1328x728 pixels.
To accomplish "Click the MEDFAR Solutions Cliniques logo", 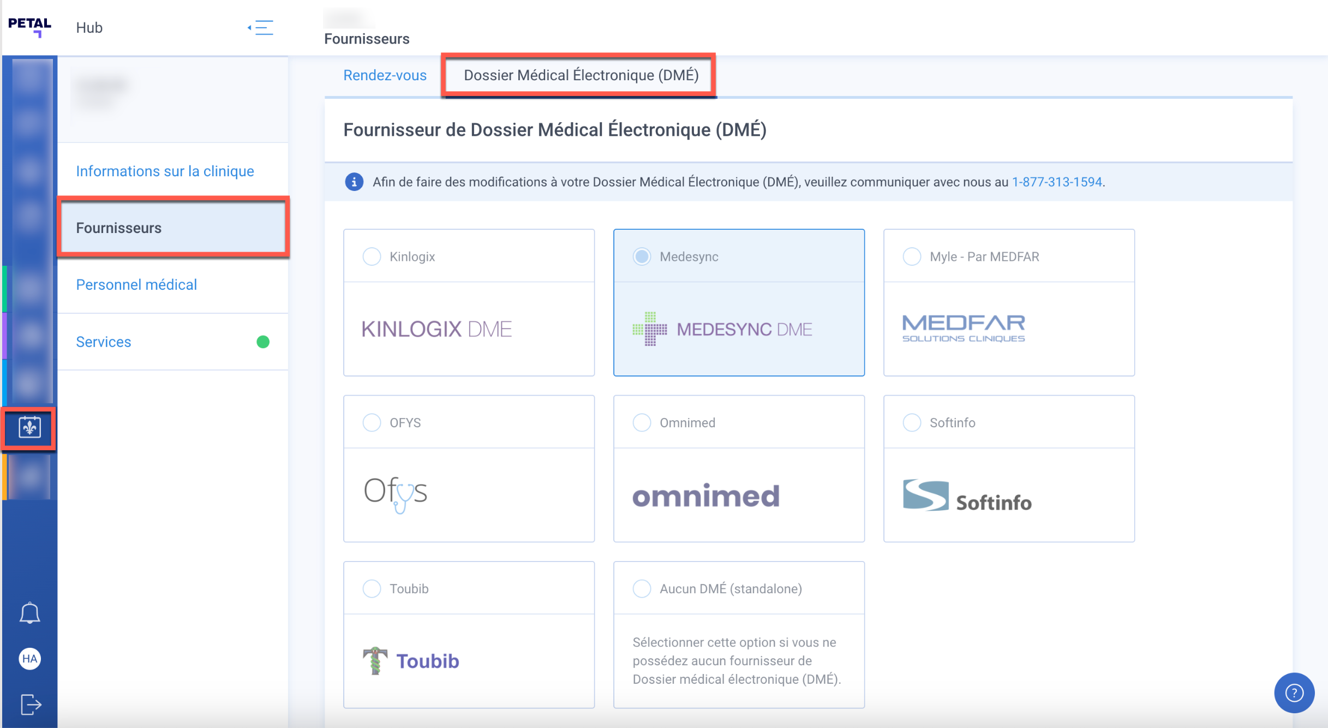I will coord(964,329).
